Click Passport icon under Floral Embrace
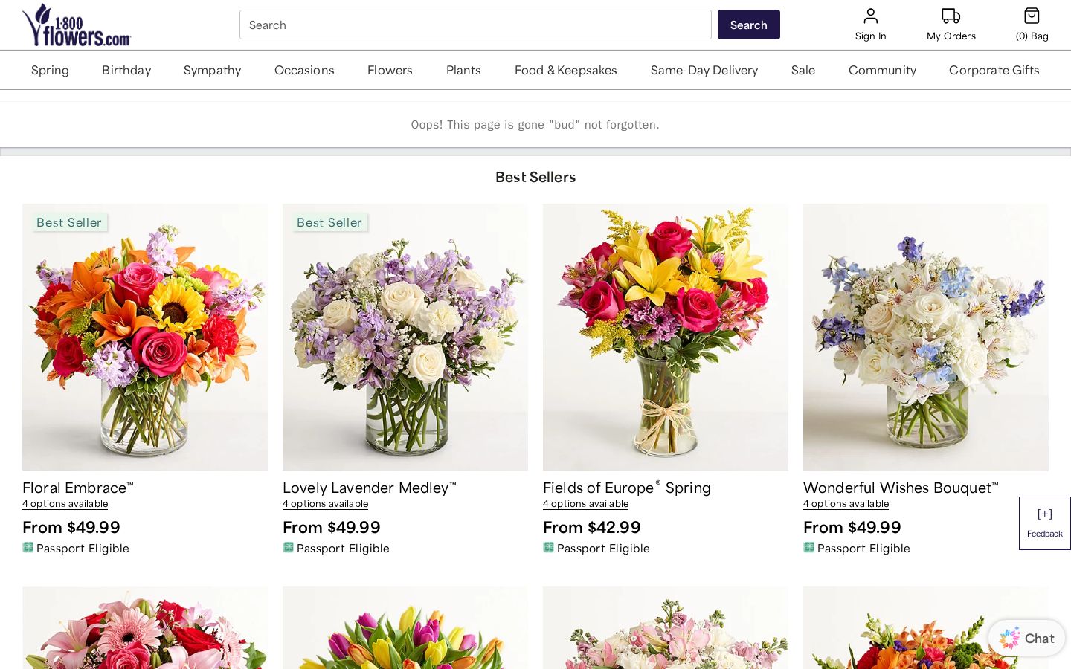This screenshot has height=669, width=1071. click(28, 548)
